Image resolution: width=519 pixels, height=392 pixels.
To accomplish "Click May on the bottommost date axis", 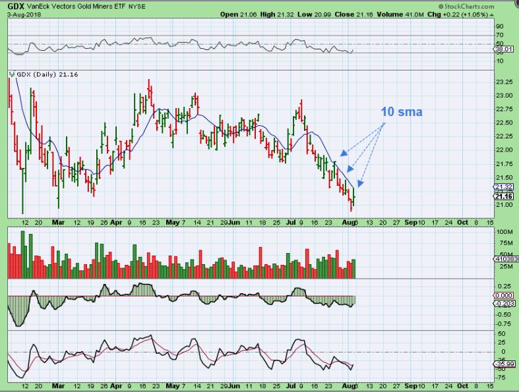I will click(x=172, y=386).
